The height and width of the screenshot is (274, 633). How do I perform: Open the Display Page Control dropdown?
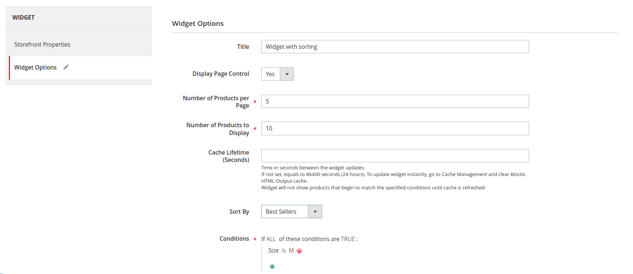pyautogui.click(x=277, y=74)
